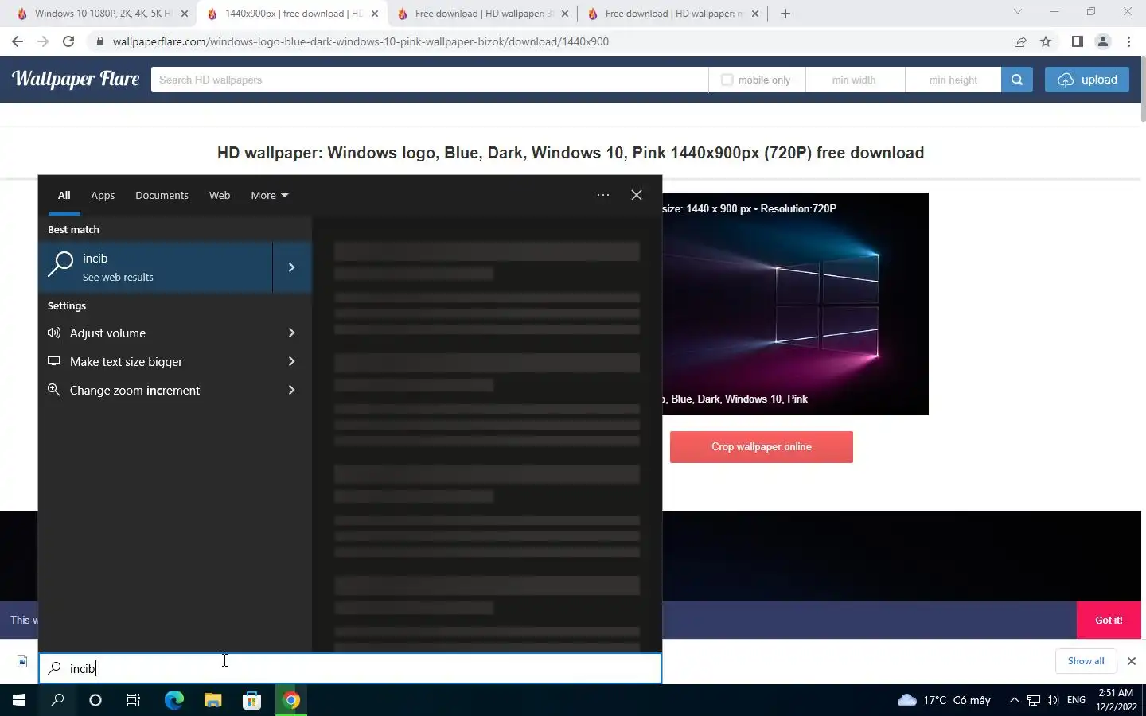This screenshot has width=1146, height=716.
Task: Click the Chrome forward arrow
Action: point(43,41)
